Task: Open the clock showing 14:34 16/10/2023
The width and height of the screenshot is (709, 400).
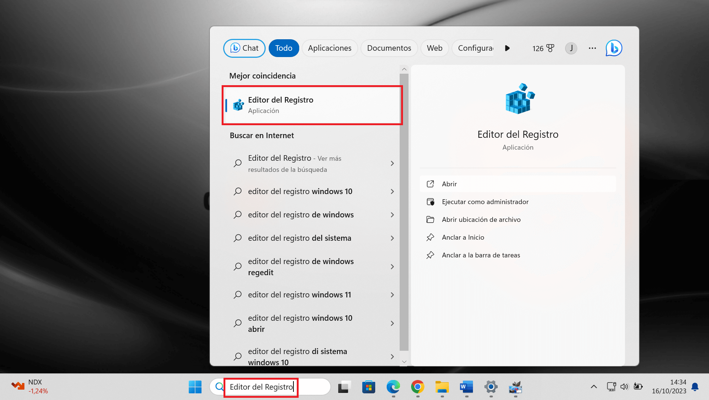Action: [669, 387]
